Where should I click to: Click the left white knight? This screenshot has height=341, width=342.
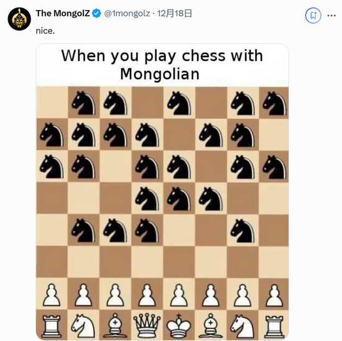[83, 326]
